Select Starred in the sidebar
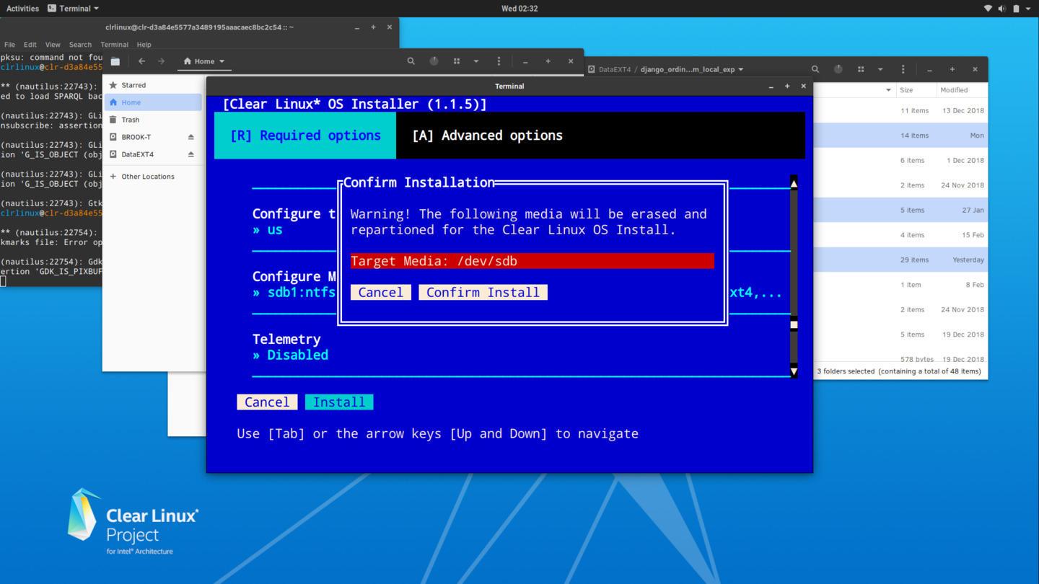Viewport: 1039px width, 584px height. click(152, 85)
